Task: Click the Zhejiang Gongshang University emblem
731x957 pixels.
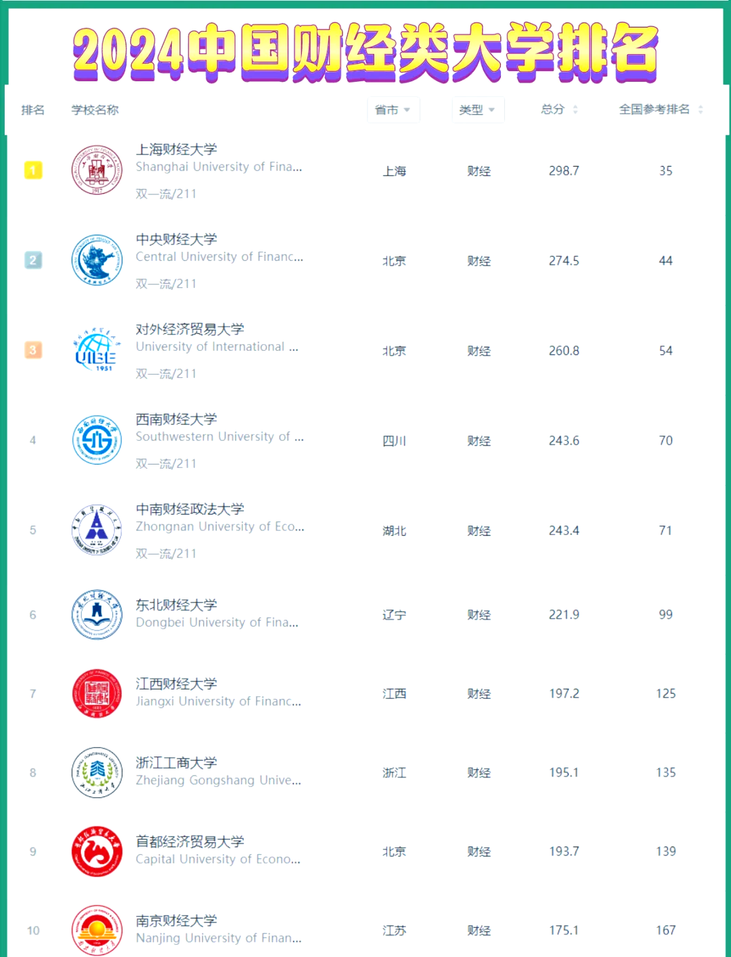Action: pyautogui.click(x=97, y=773)
